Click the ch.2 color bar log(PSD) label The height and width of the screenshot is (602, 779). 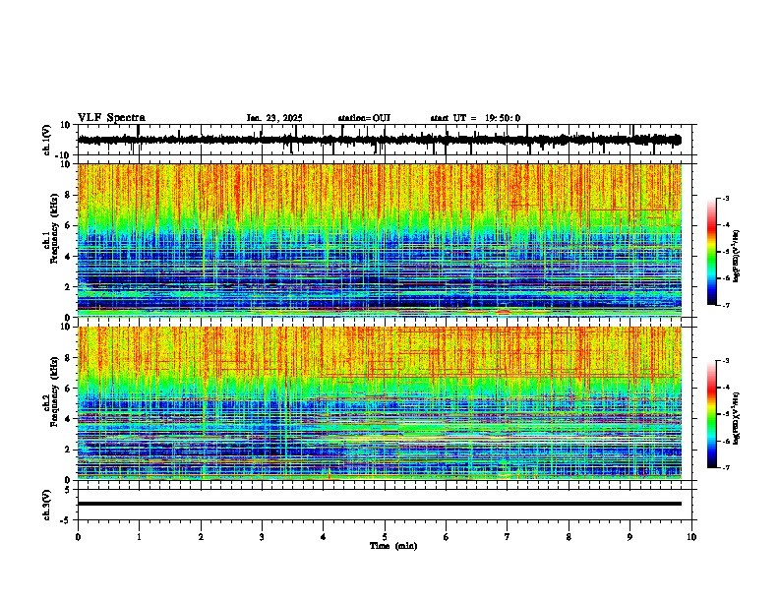pyautogui.click(x=737, y=418)
